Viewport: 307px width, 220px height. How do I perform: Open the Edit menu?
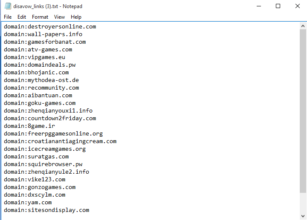tap(22, 17)
